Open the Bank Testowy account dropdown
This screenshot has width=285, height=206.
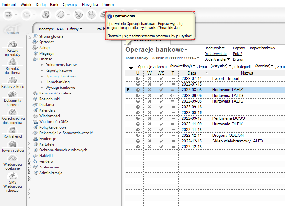tap(198, 58)
